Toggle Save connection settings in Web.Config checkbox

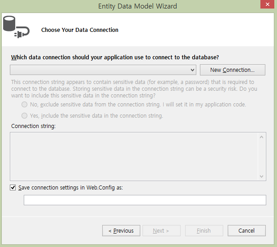(13, 188)
